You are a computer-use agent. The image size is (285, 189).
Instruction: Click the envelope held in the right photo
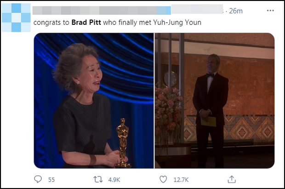coord(210,121)
